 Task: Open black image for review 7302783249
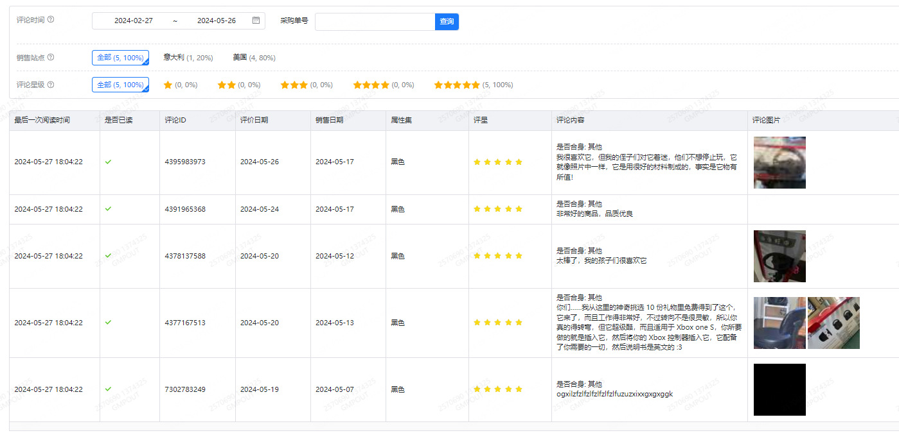coord(779,389)
